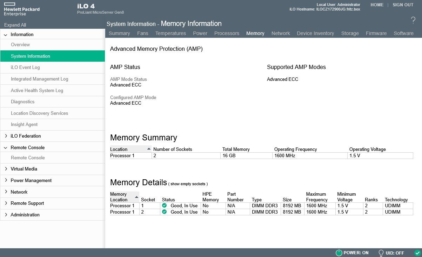Image resolution: width=422 pixels, height=257 pixels.
Task: Expand the Administration section
Action: coord(6,215)
